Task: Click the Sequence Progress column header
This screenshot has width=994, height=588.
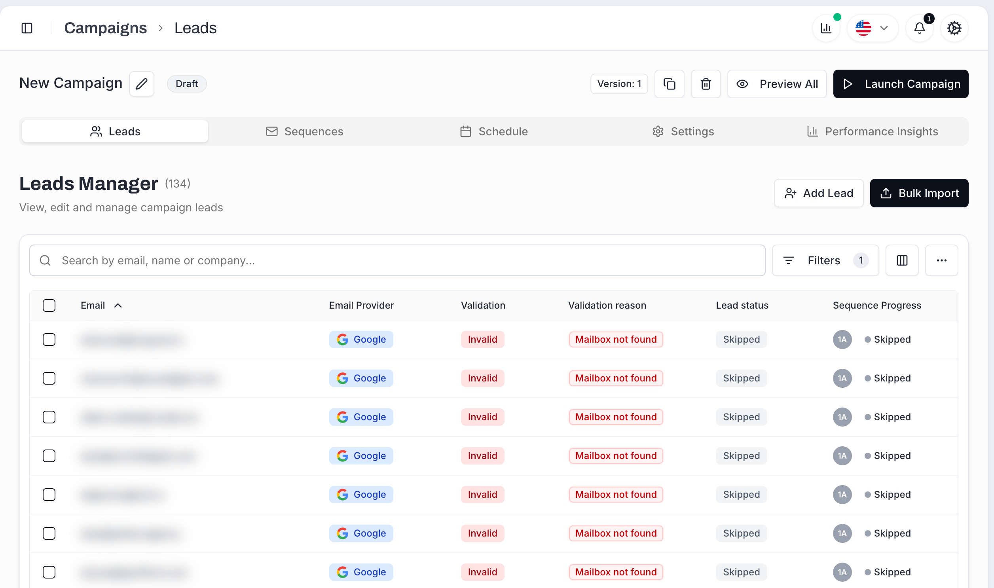Action: click(877, 305)
